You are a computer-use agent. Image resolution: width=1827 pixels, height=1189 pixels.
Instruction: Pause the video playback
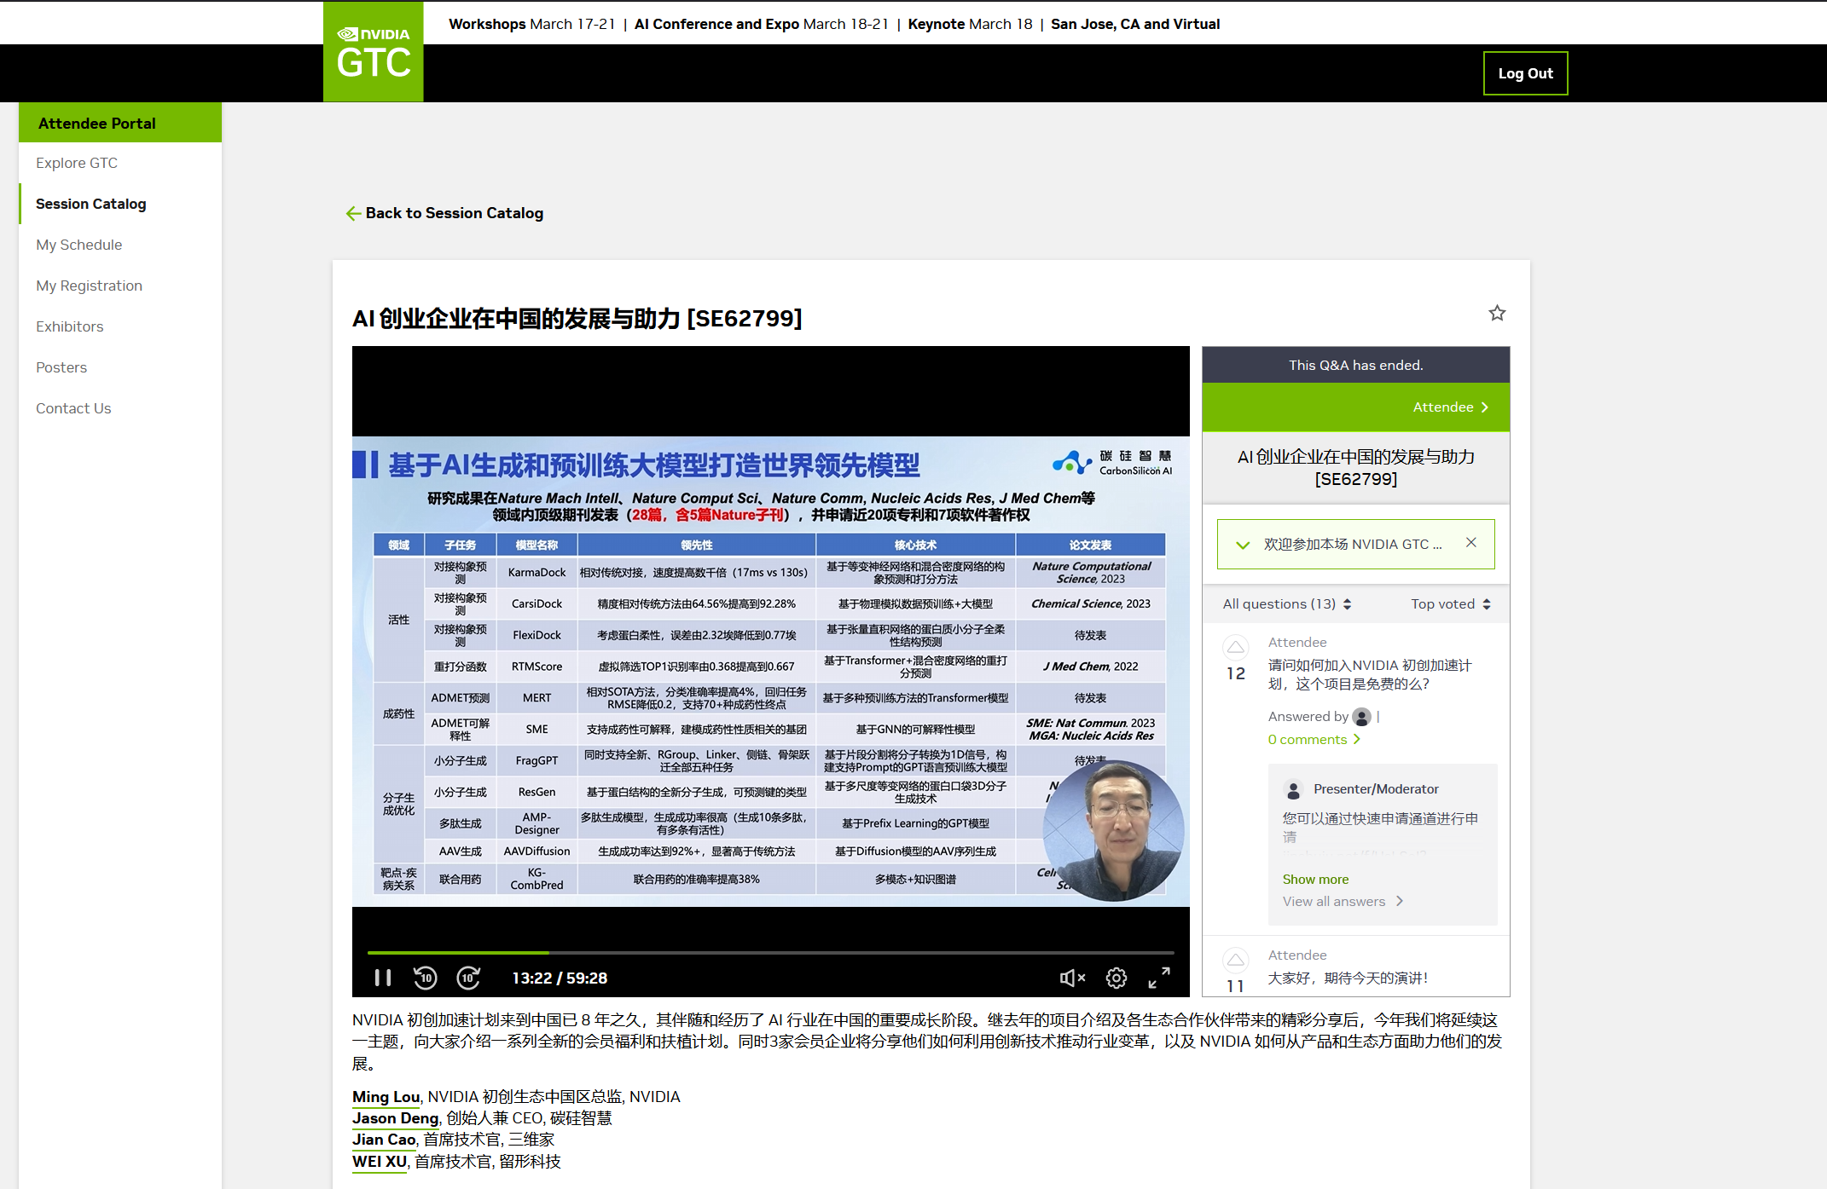(x=383, y=978)
